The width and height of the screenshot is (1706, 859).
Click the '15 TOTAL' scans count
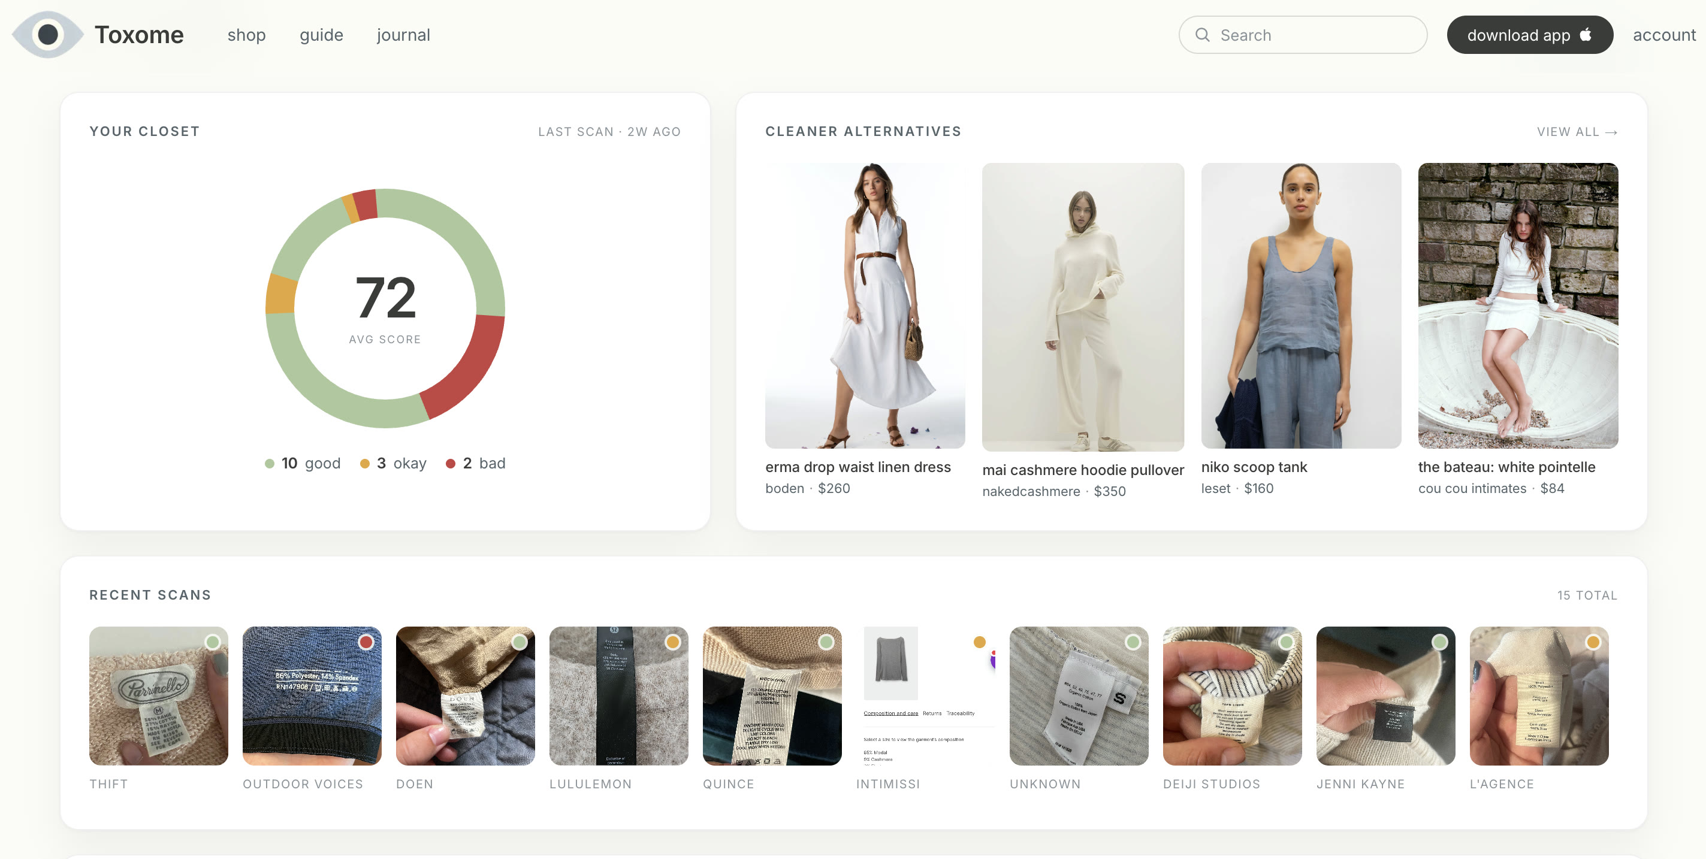(x=1587, y=595)
